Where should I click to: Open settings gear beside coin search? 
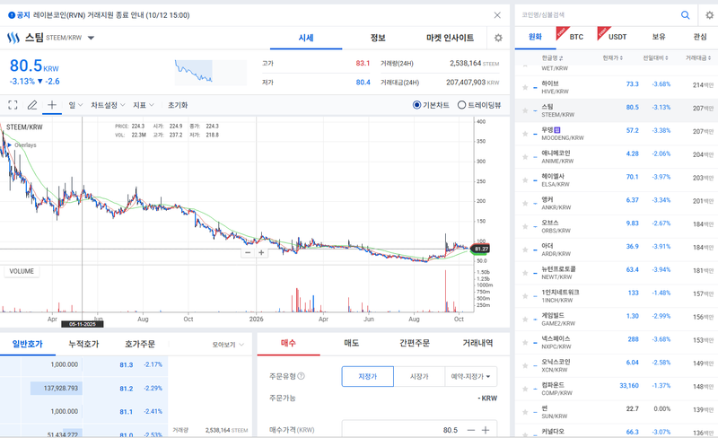pos(709,15)
